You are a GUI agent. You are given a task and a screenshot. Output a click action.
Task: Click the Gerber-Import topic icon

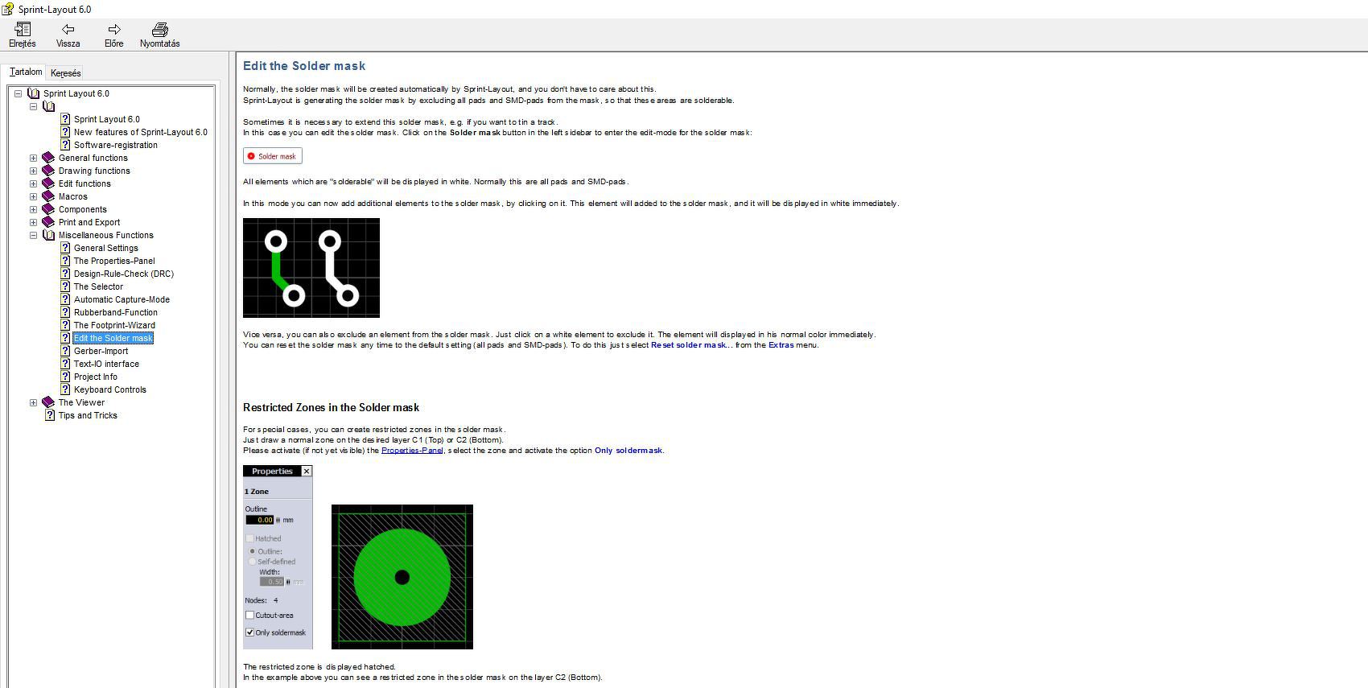65,351
